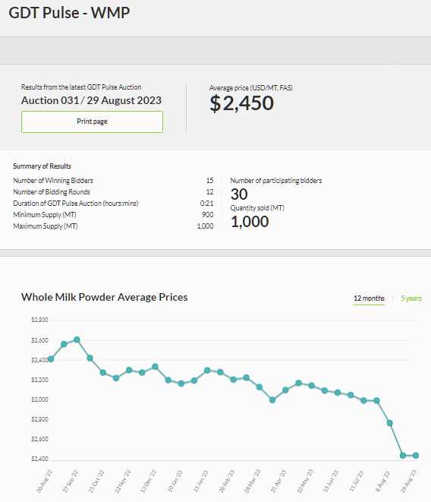Click the Print page button
The height and width of the screenshot is (502, 431).
pyautogui.click(x=92, y=122)
